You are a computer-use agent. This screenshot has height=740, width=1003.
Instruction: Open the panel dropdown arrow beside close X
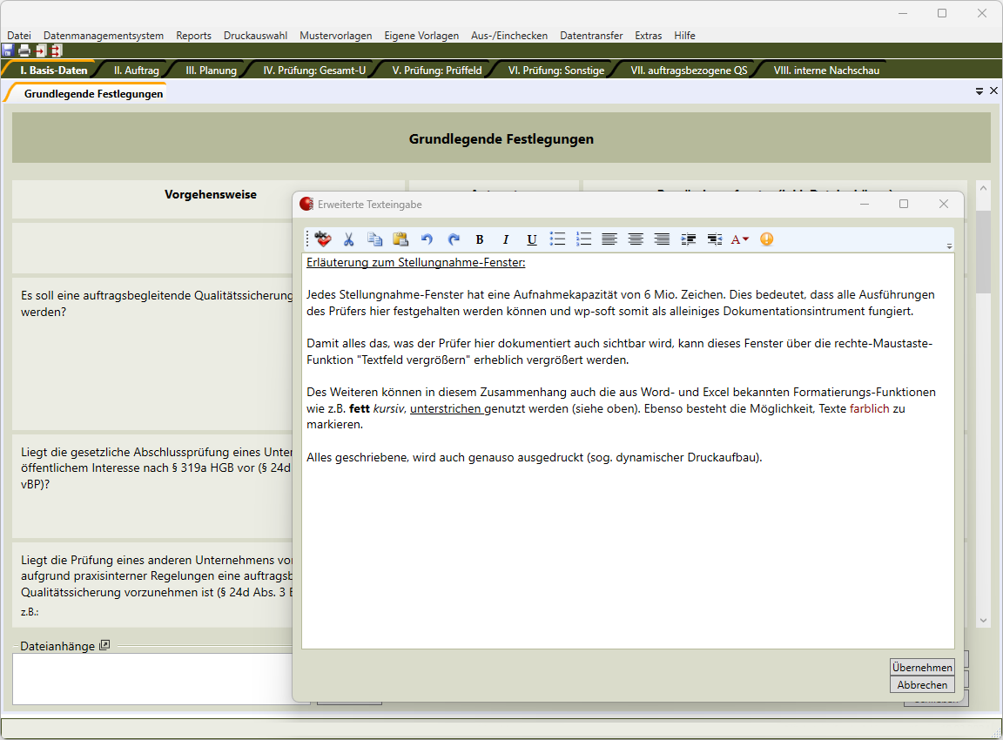pos(979,91)
